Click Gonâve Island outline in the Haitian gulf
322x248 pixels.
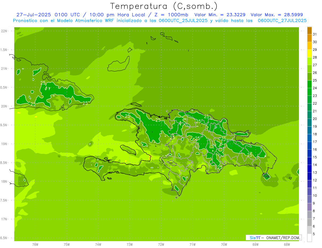[129, 150]
